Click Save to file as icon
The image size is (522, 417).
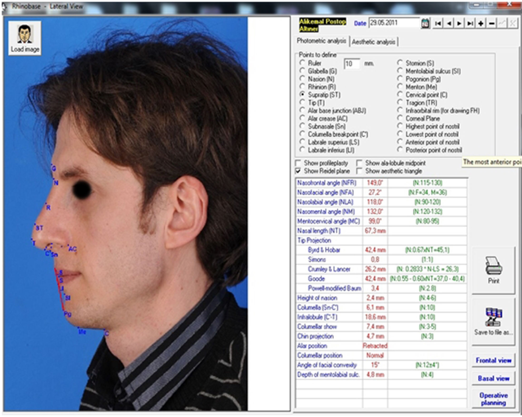coord(493,317)
